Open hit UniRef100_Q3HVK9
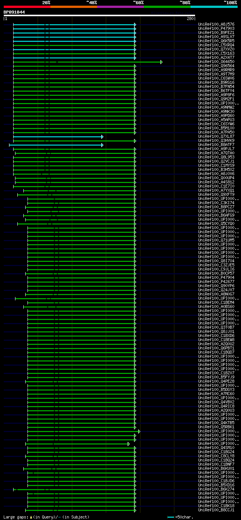Viewport: 241px width, 520px height. pos(216,141)
